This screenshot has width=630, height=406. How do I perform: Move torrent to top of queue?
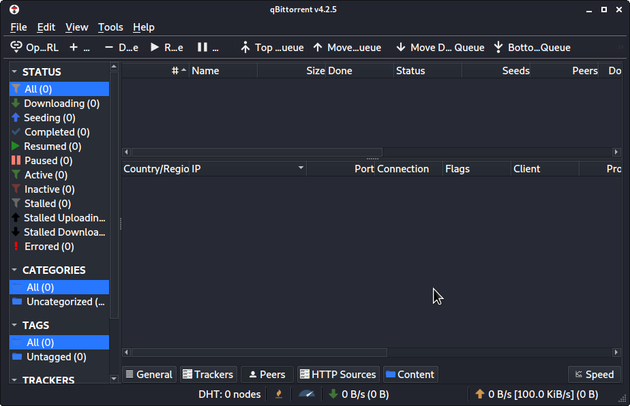click(x=272, y=48)
